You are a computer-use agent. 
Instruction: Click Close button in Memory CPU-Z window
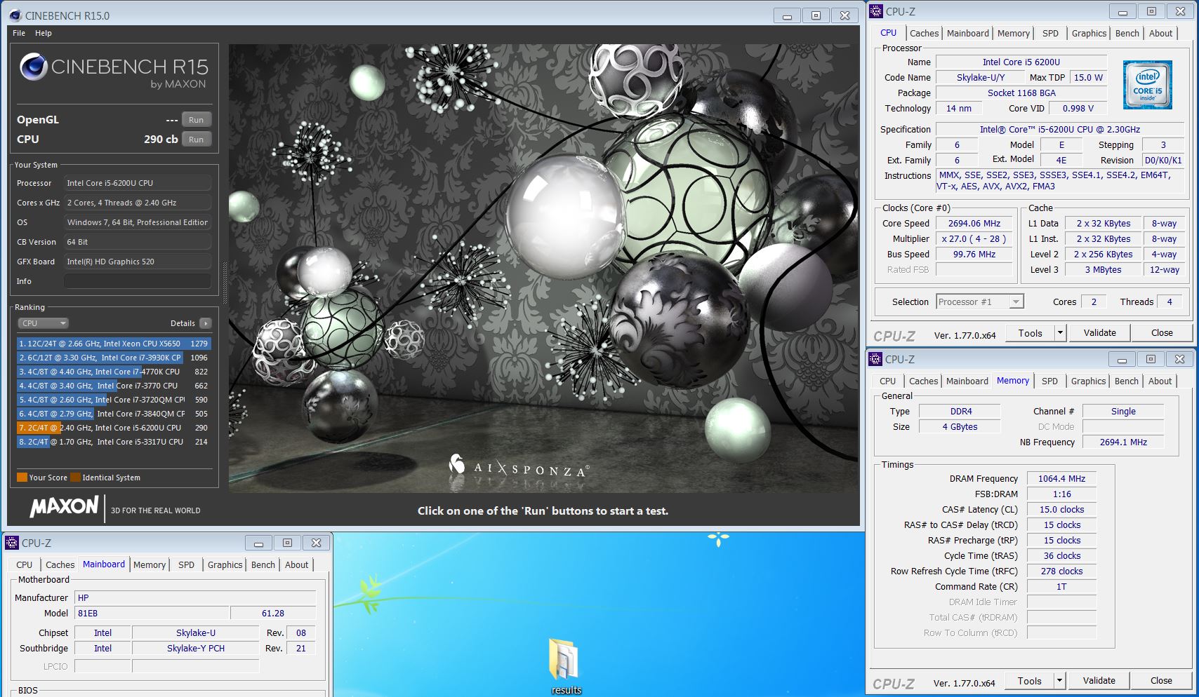coord(1161,681)
